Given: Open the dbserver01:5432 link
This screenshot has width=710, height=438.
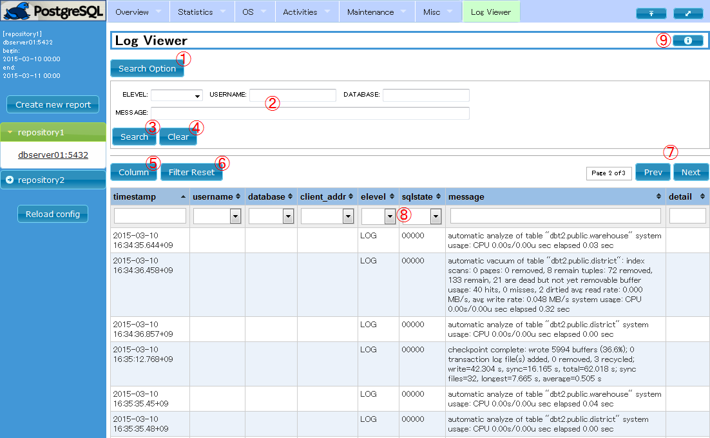Looking at the screenshot, I should [x=53, y=155].
